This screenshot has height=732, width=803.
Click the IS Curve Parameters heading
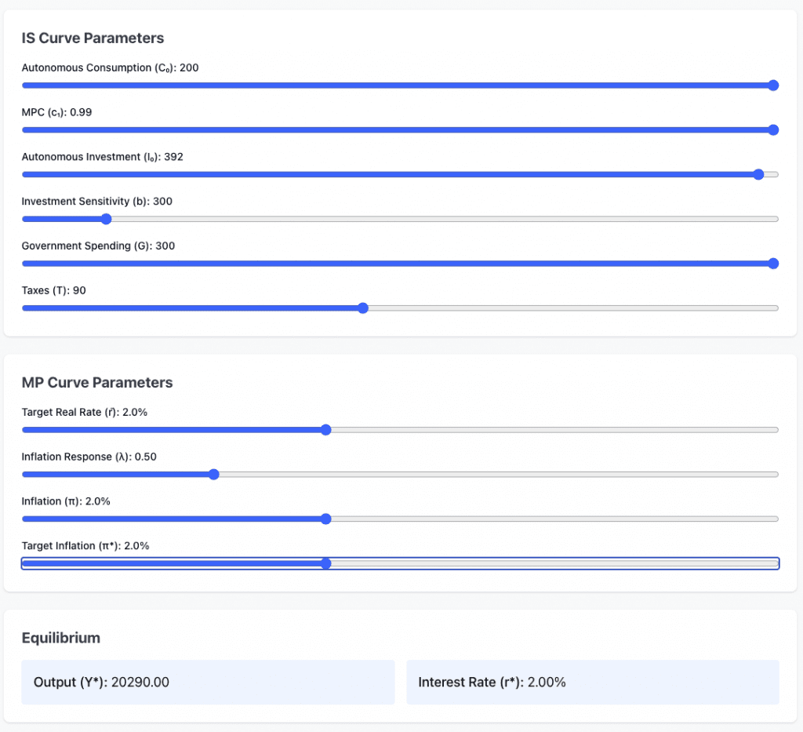click(x=93, y=38)
